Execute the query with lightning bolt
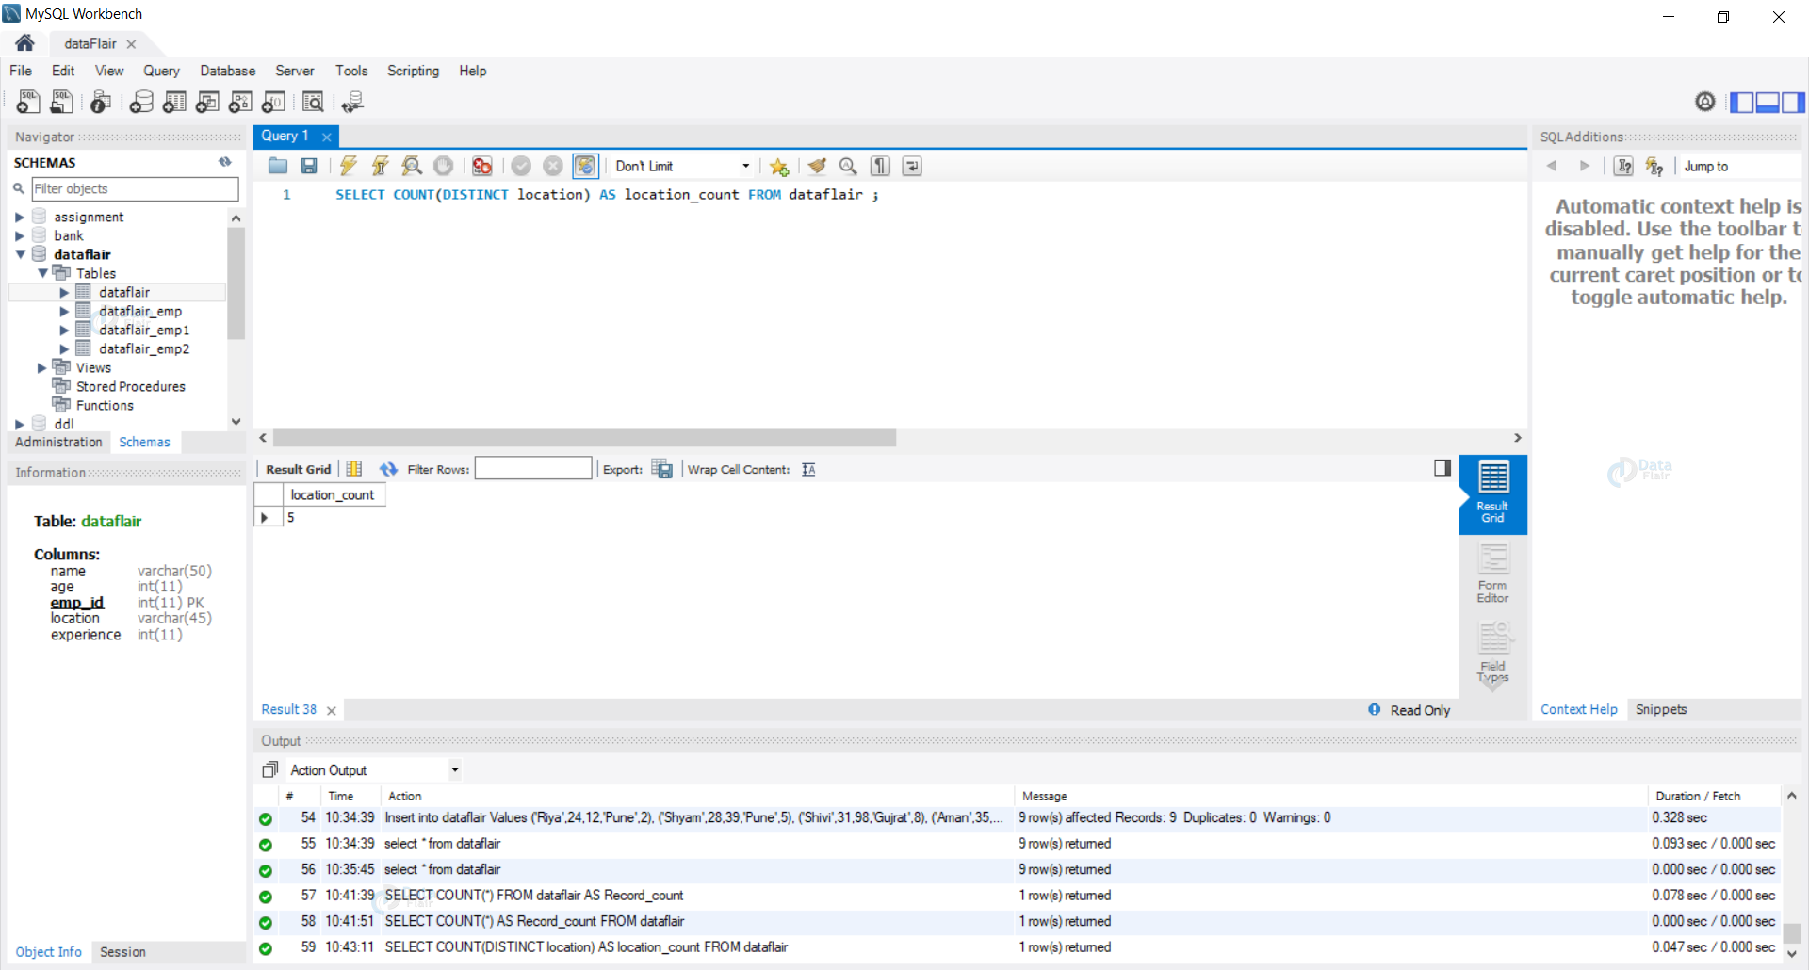Screen dimensions: 1809x970 coord(349,166)
